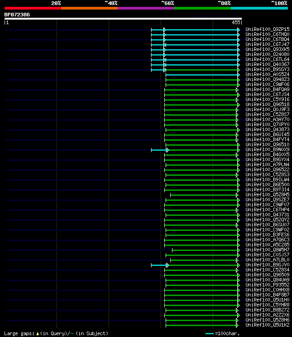Open hit UniRef100_Q96510
292x337 pixels.
(267, 144)
